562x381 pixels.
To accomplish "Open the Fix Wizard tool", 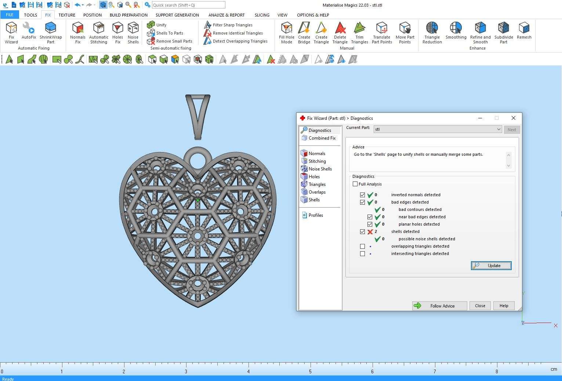I will (x=11, y=32).
